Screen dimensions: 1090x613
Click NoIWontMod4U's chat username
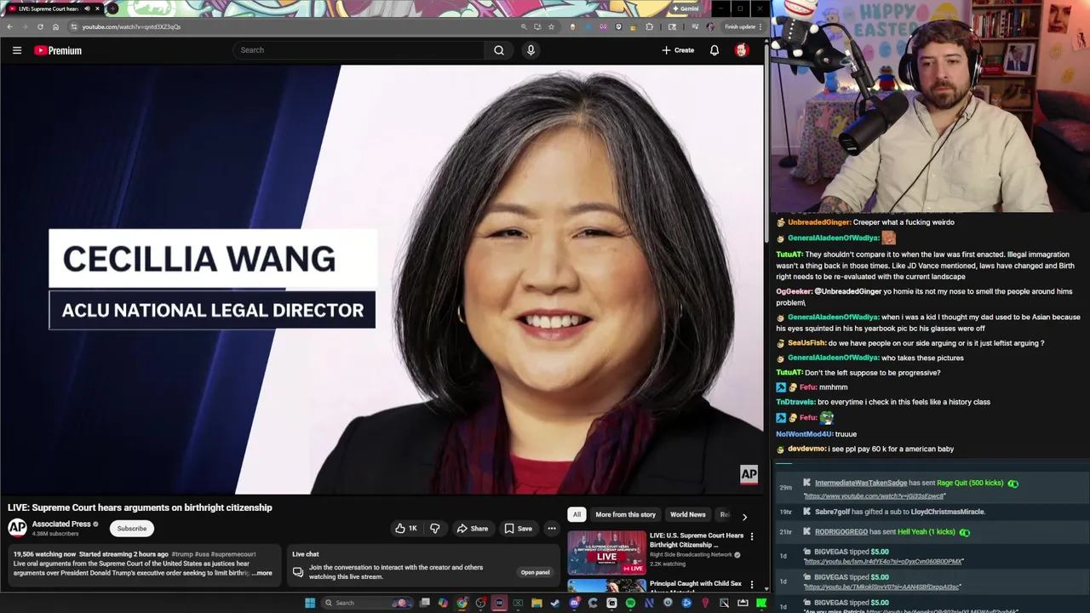coord(804,434)
